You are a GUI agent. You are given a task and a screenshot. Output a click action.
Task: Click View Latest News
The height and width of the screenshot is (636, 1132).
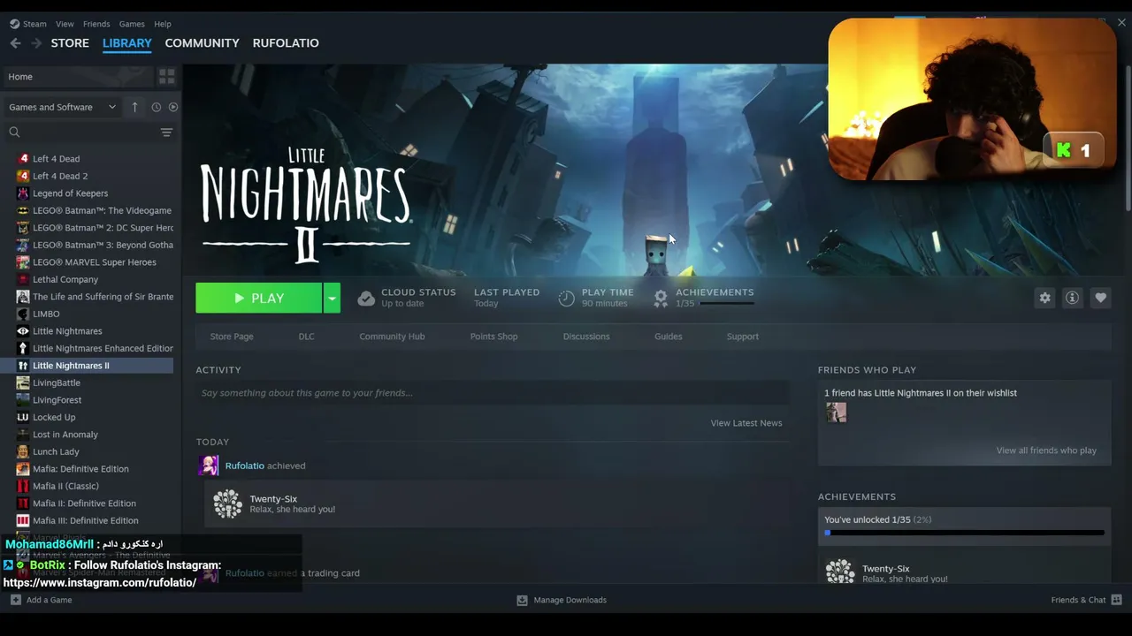tap(746, 423)
